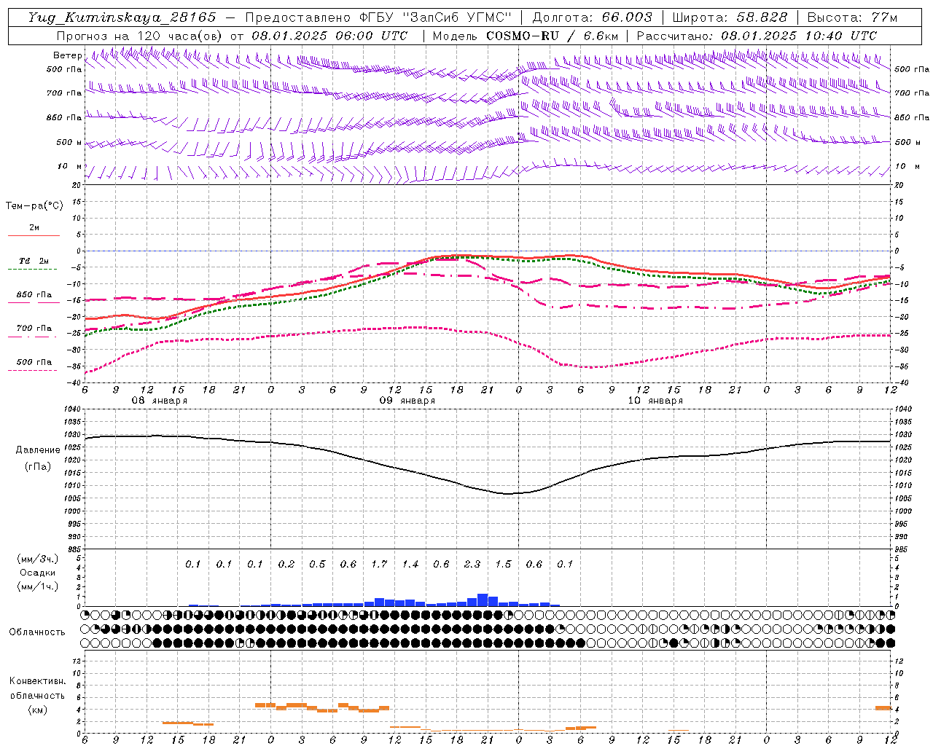Click the elevation label Высота: 77м
Viewport: 933px width, 746px height.
coord(852,17)
